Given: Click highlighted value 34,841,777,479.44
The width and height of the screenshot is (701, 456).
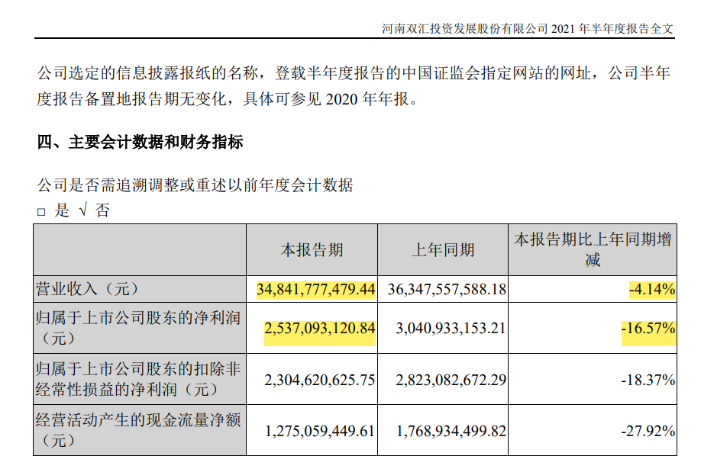Looking at the screenshot, I should (316, 290).
